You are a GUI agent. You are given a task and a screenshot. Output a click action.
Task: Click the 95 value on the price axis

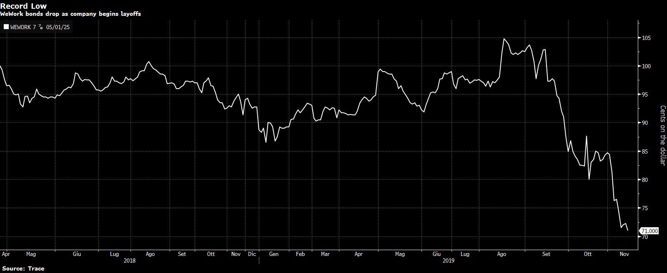(x=646, y=94)
